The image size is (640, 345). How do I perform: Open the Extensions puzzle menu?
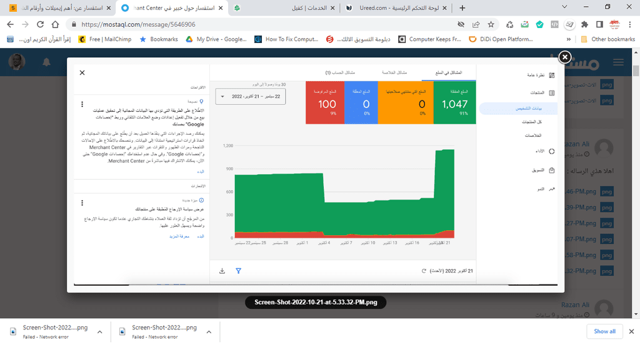pos(584,24)
